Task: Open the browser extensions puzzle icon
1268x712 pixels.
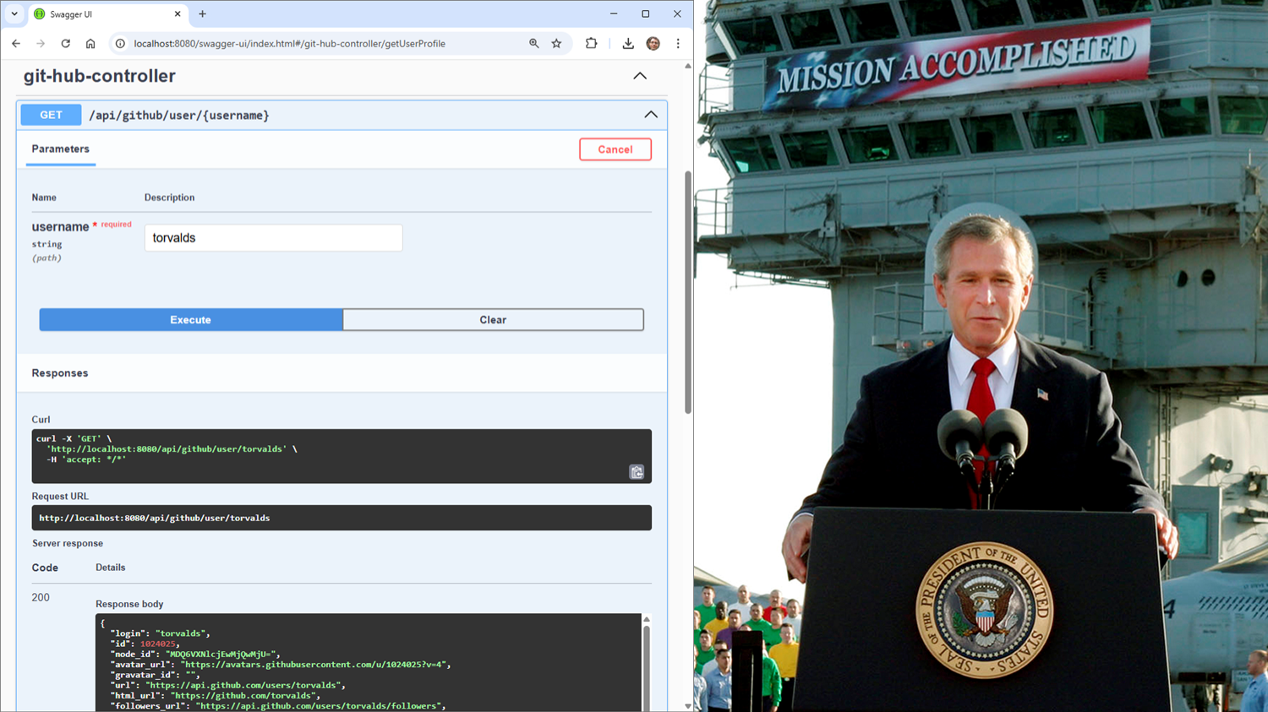Action: pos(591,44)
